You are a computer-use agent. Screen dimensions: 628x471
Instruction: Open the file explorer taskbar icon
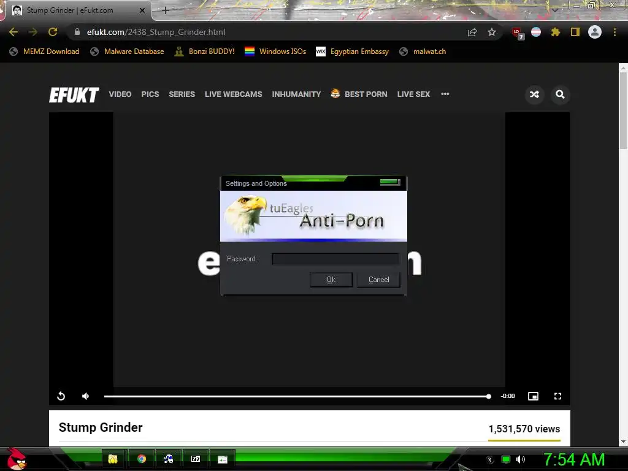pos(113,459)
